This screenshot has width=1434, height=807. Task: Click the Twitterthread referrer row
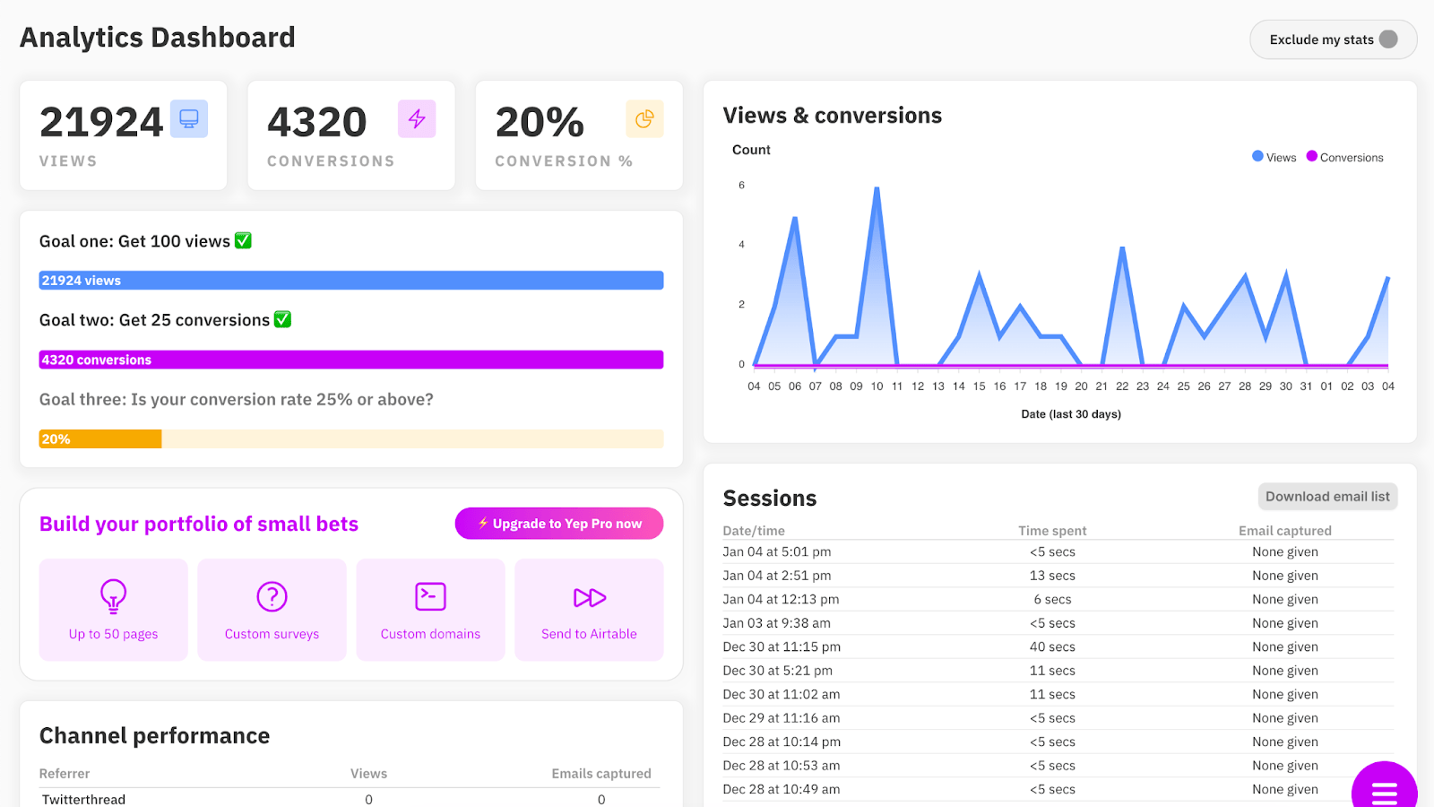83,799
